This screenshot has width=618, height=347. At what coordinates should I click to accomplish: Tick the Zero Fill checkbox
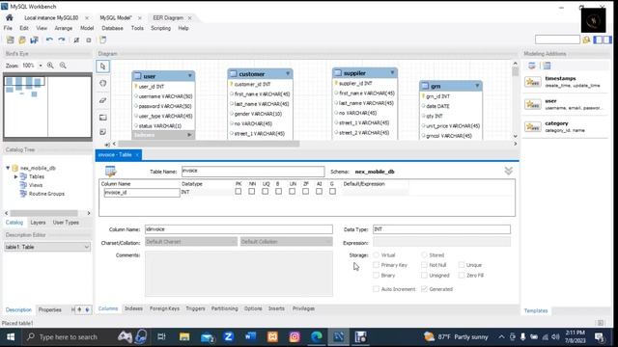(x=462, y=276)
